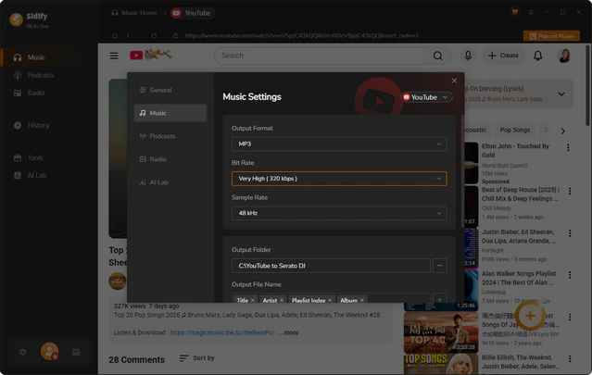Click the YouTube URL address field
592x375 pixels.
[302, 36]
